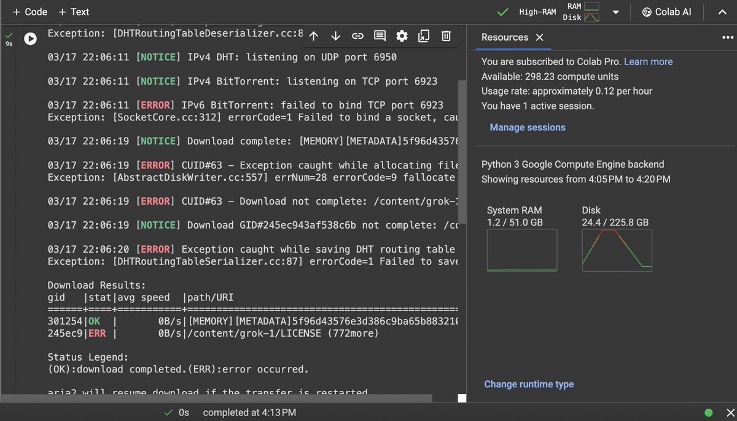Click the connected checkmark beside High-RAM
The width and height of the screenshot is (737, 421).
503,12
